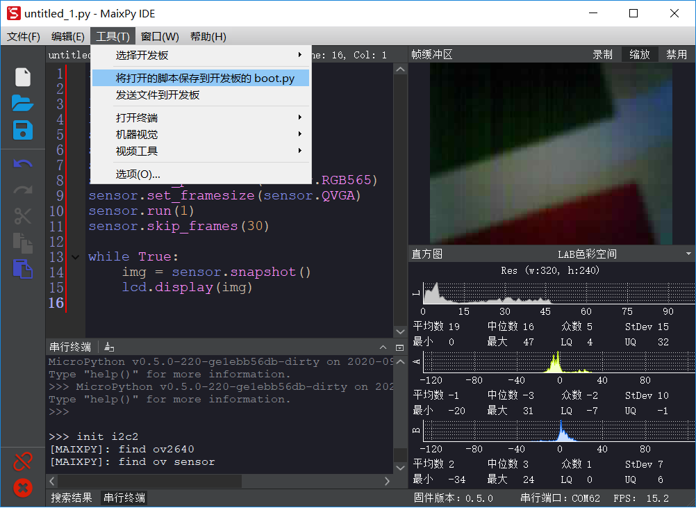
Task: Open the 编辑(E) menu
Action: coord(67,36)
